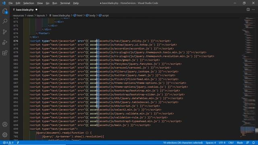This screenshot has height=145, width=258.
Task: Open the Help menu
Action: pyautogui.click(x=76, y=3)
